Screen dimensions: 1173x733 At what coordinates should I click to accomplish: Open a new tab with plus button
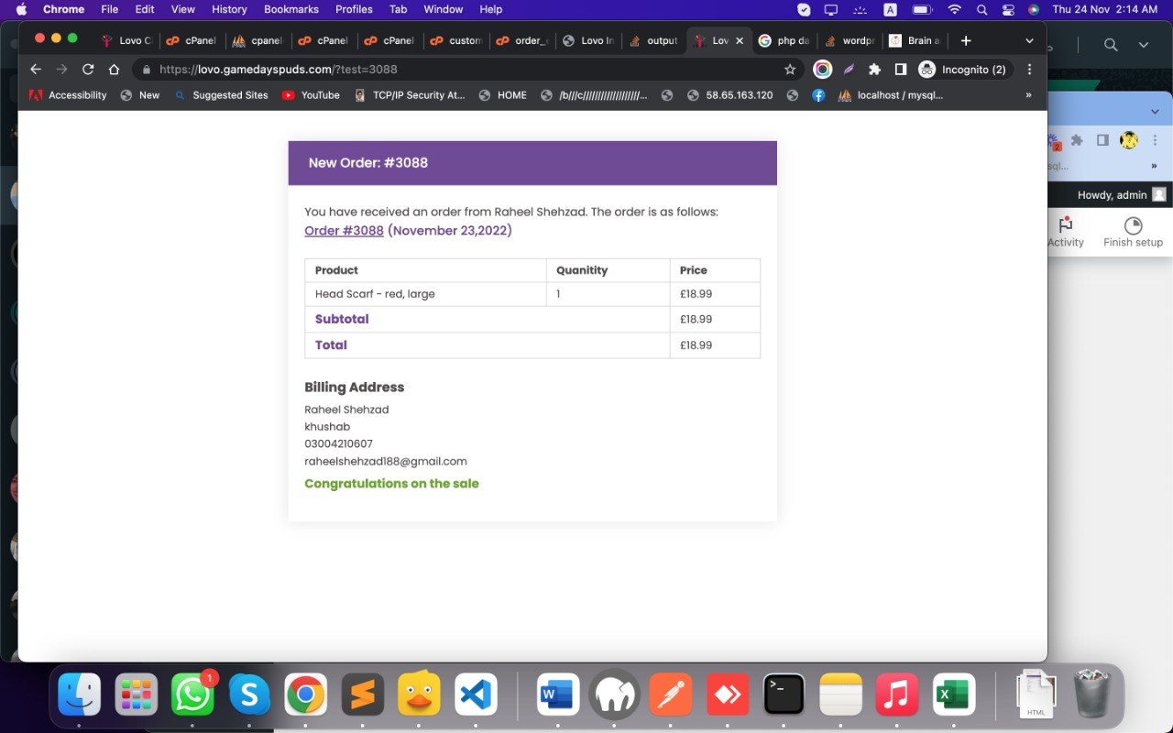pyautogui.click(x=965, y=41)
